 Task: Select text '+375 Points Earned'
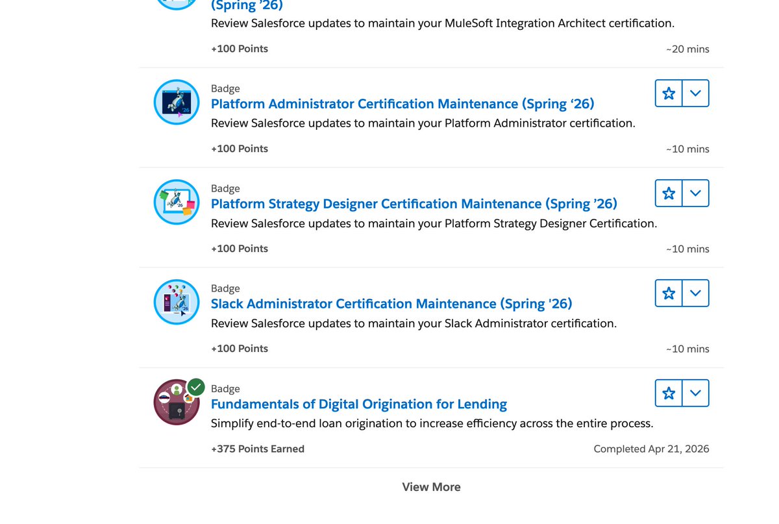pyautogui.click(x=258, y=449)
